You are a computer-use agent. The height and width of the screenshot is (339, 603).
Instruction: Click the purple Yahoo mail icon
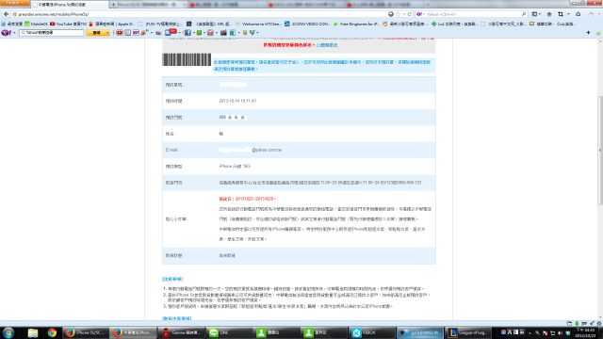[136, 33]
